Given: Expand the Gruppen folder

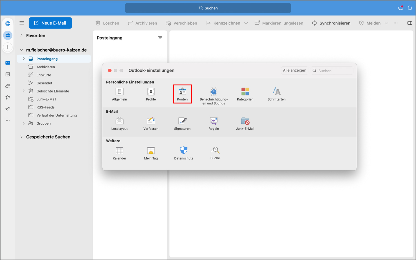Looking at the screenshot, I should (24, 123).
